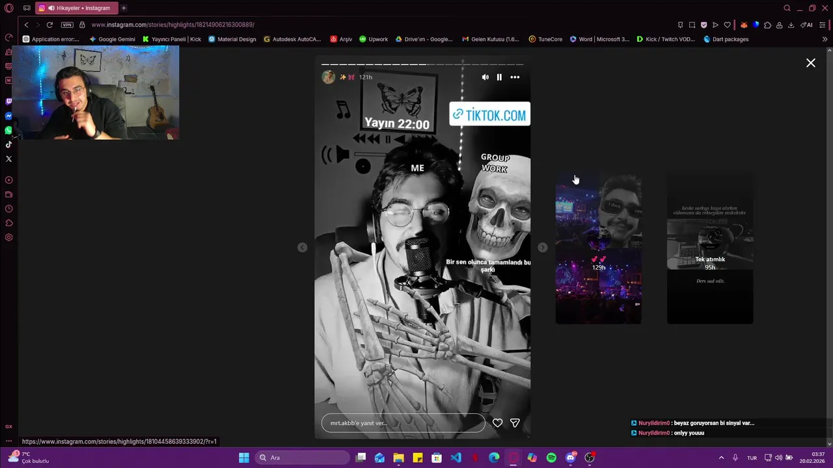The image size is (833, 468).
Task: Click the reply to mrt.akbb input field
Action: tap(403, 423)
